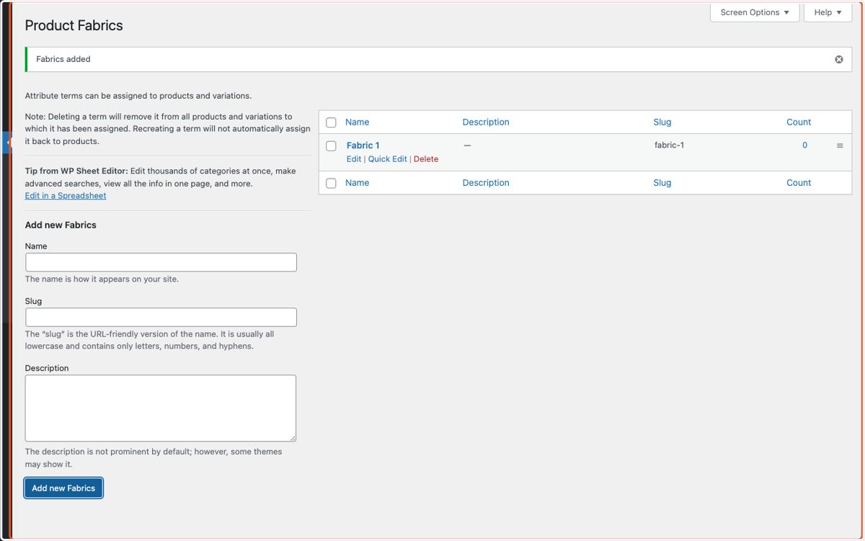Sort by Count in table header
Viewport: 865px width, 541px height.
[799, 122]
